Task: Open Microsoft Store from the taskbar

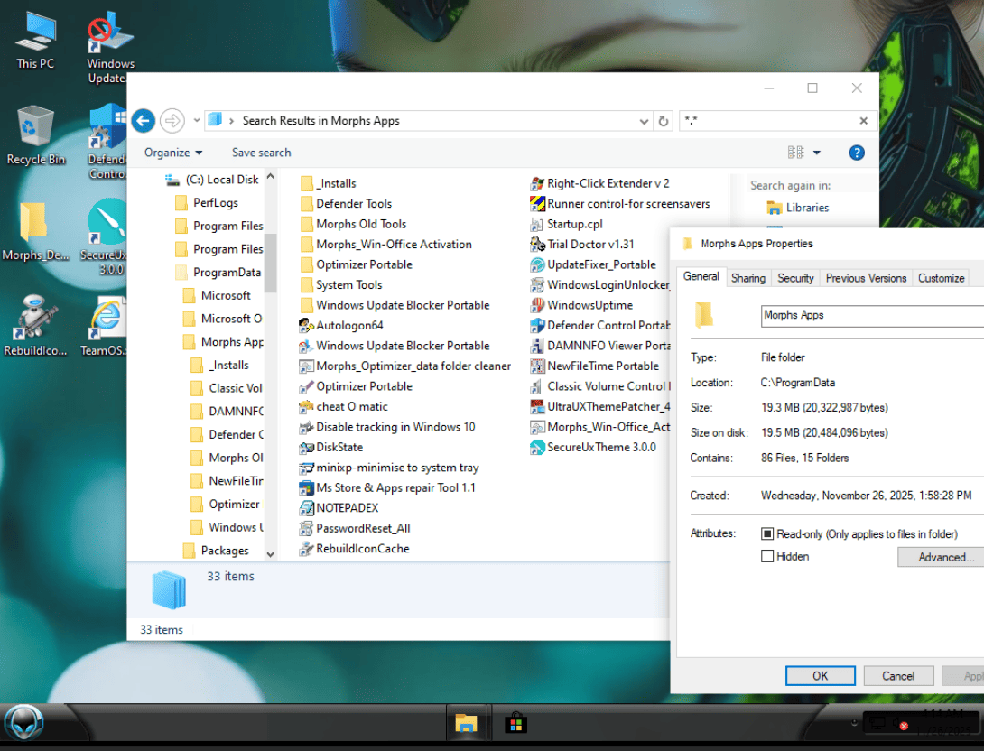Action: click(515, 723)
